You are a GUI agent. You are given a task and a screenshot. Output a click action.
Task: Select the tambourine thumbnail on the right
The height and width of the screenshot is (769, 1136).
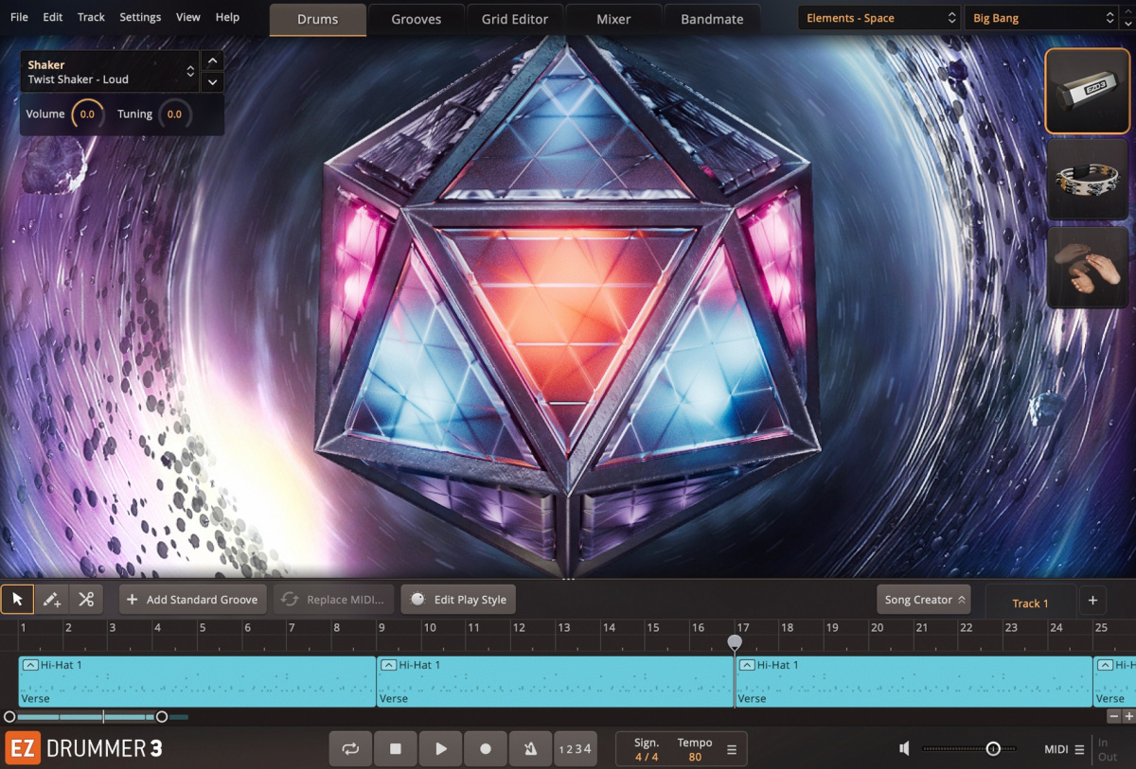1087,180
